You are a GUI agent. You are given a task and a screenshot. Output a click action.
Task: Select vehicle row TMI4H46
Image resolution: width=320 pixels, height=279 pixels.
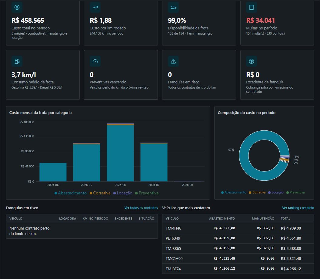pos(238,228)
